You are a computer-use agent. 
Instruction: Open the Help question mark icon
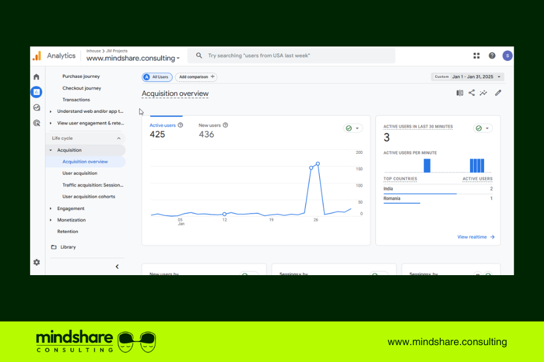pyautogui.click(x=492, y=56)
